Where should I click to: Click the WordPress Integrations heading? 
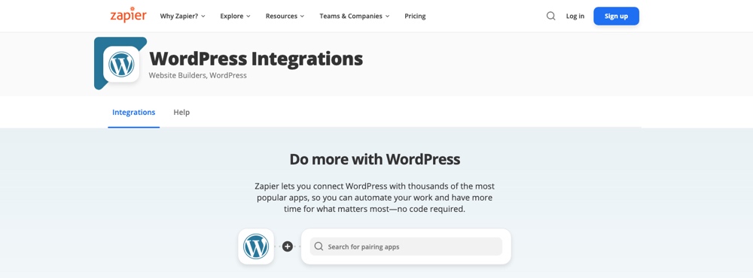coord(256,59)
